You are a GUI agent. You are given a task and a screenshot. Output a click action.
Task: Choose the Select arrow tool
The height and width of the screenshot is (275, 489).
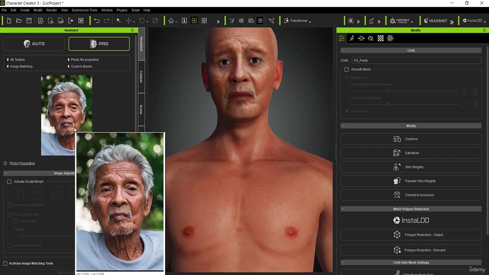[118, 21]
